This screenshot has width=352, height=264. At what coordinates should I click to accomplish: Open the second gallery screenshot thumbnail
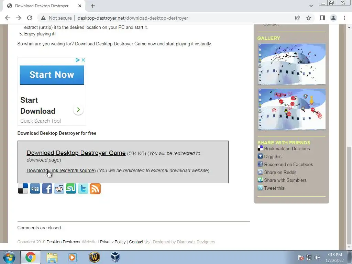[291, 109]
